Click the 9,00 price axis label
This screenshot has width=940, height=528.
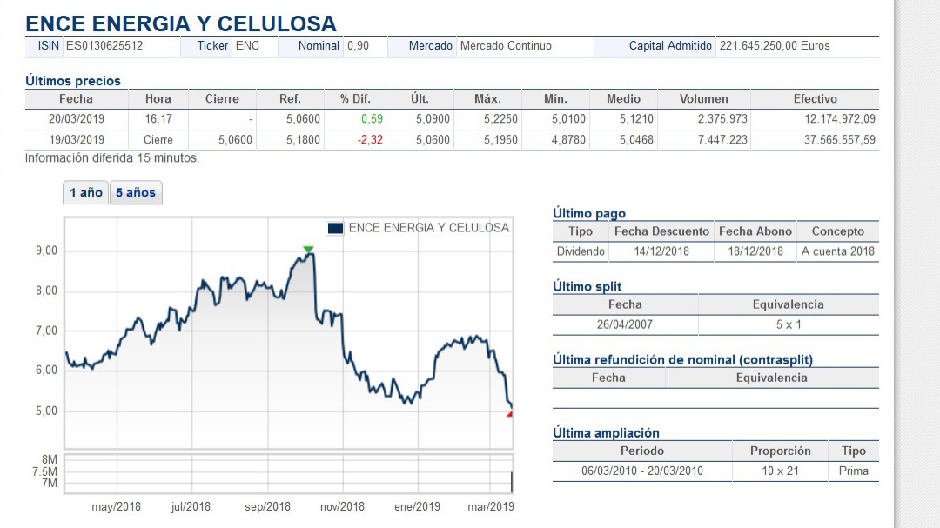point(46,251)
